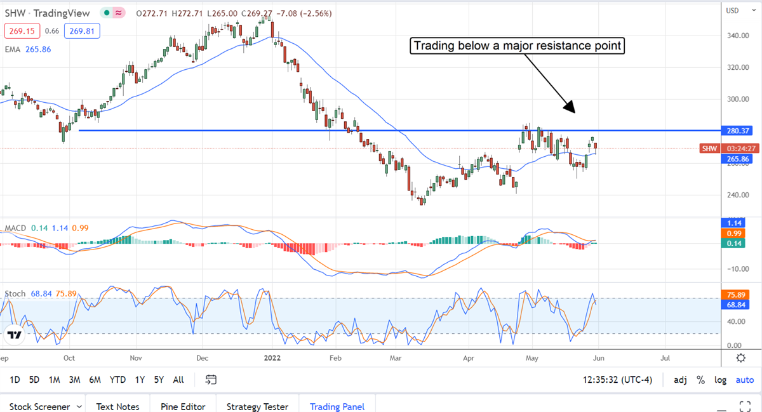Open chart settings gear icon
762x412 pixels.
tap(741, 357)
